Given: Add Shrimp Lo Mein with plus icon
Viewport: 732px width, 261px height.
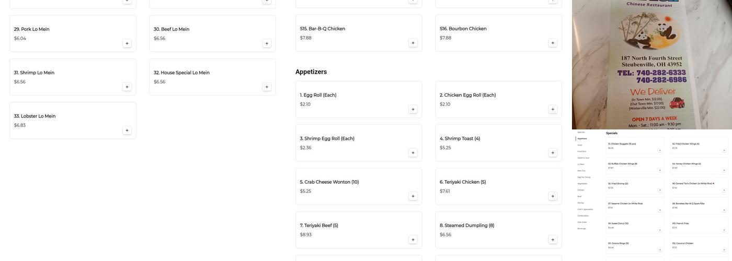Looking at the screenshot, I should (127, 87).
